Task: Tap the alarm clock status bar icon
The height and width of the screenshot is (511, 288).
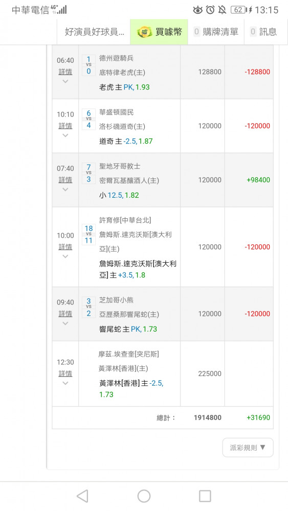Action: (x=210, y=10)
